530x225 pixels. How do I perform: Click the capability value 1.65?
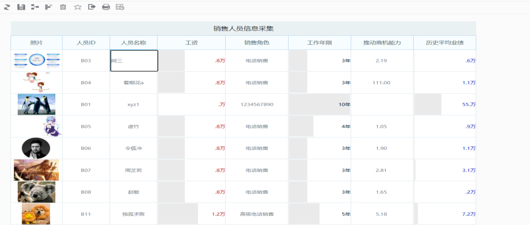[x=381, y=192]
